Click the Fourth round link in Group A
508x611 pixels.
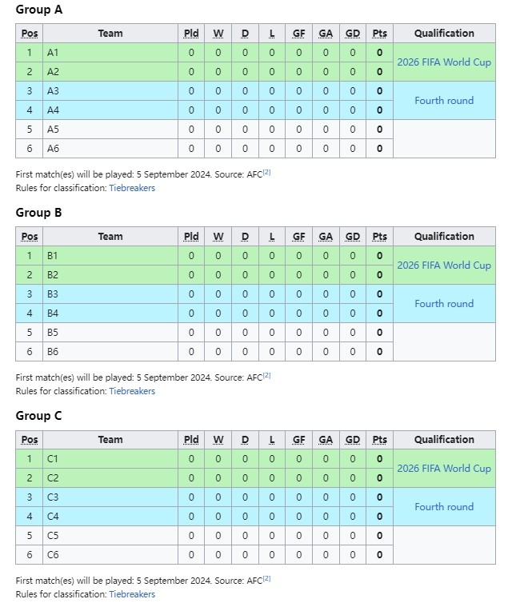tap(444, 101)
